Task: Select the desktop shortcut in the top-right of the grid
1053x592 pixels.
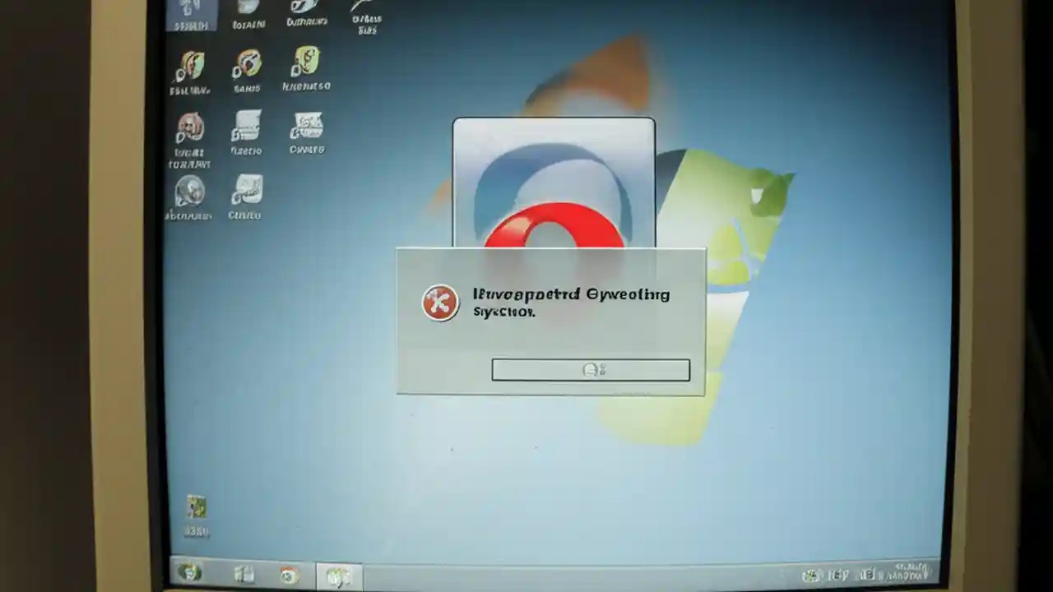Action: point(364,12)
